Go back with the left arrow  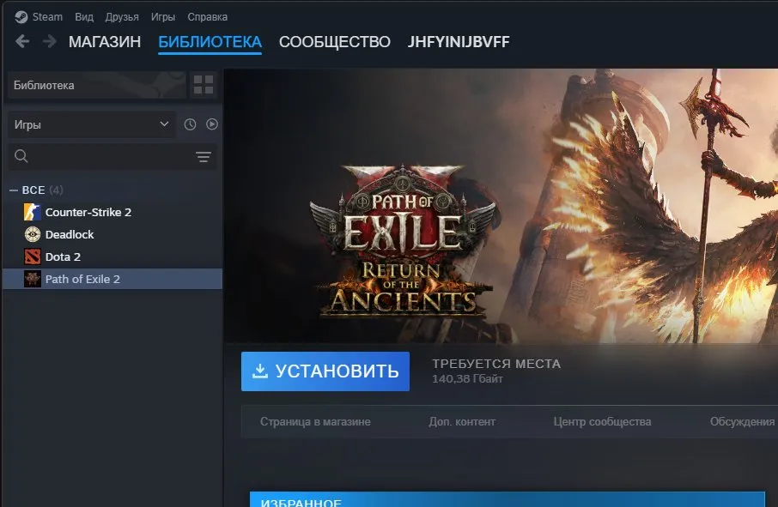tap(22, 41)
